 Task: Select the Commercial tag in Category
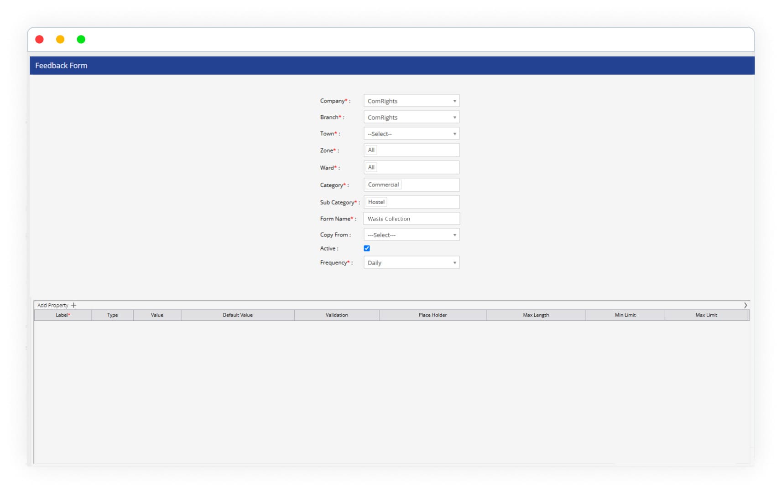[x=383, y=184]
